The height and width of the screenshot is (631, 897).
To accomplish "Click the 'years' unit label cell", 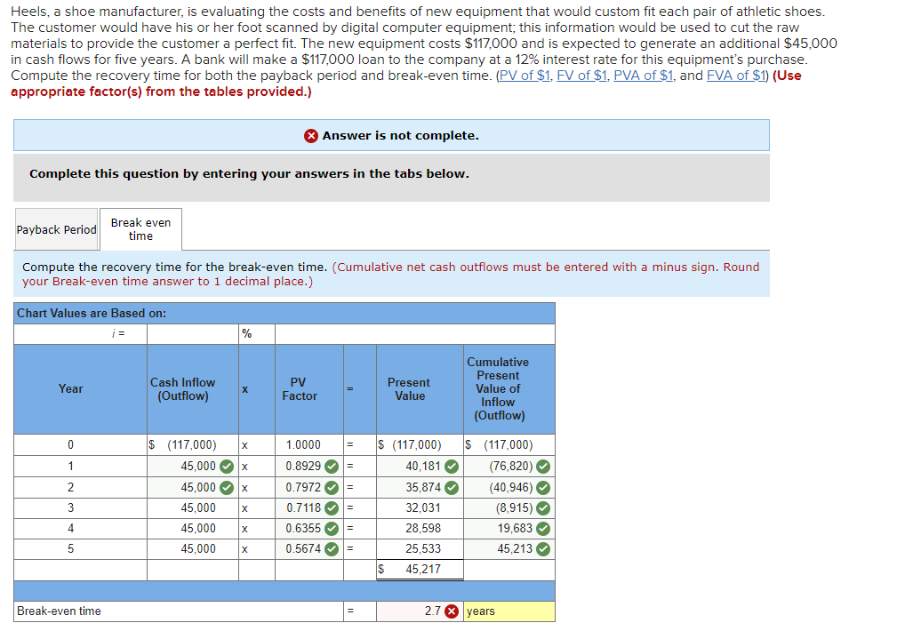I will [509, 611].
